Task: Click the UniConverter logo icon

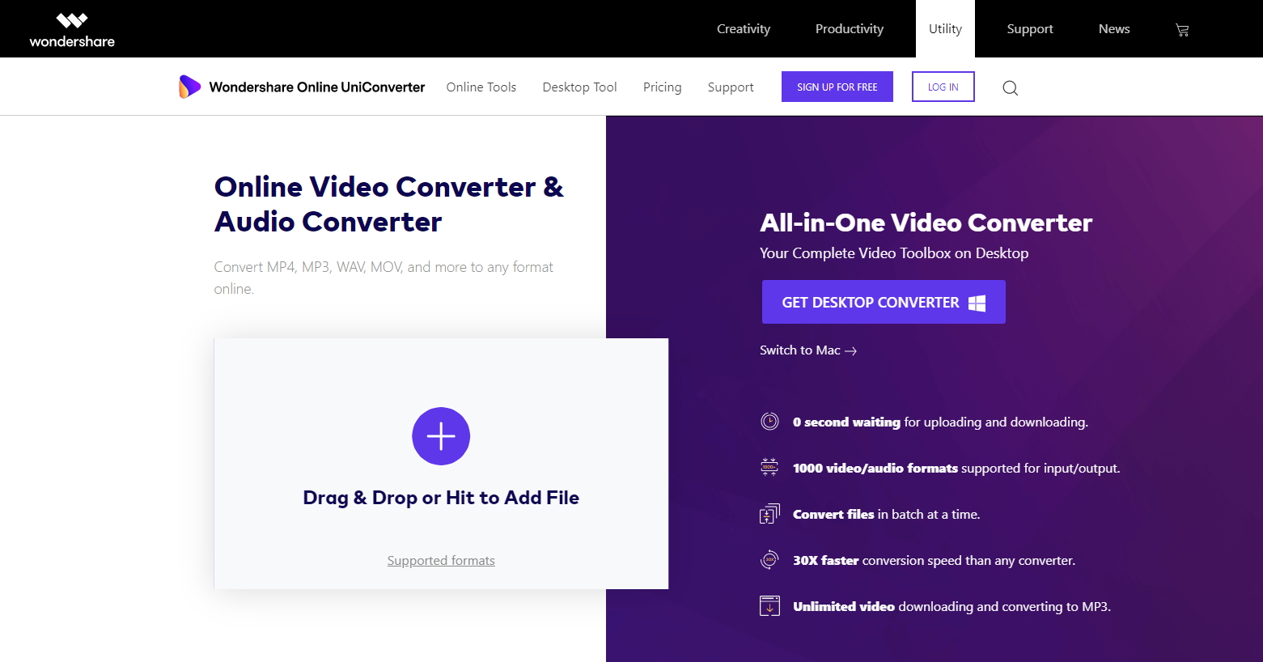Action: (189, 87)
